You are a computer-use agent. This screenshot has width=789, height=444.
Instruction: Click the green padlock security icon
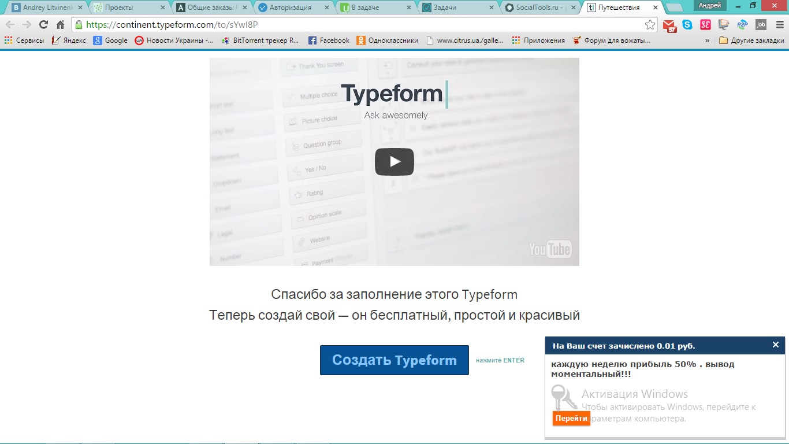[x=79, y=25]
